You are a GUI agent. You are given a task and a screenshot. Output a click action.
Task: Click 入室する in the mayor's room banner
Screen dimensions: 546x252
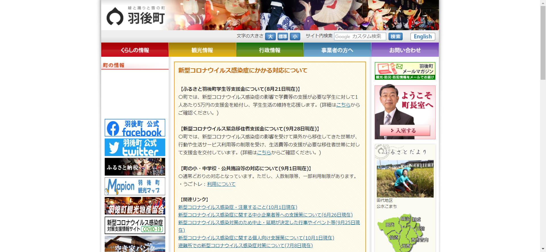click(405, 131)
